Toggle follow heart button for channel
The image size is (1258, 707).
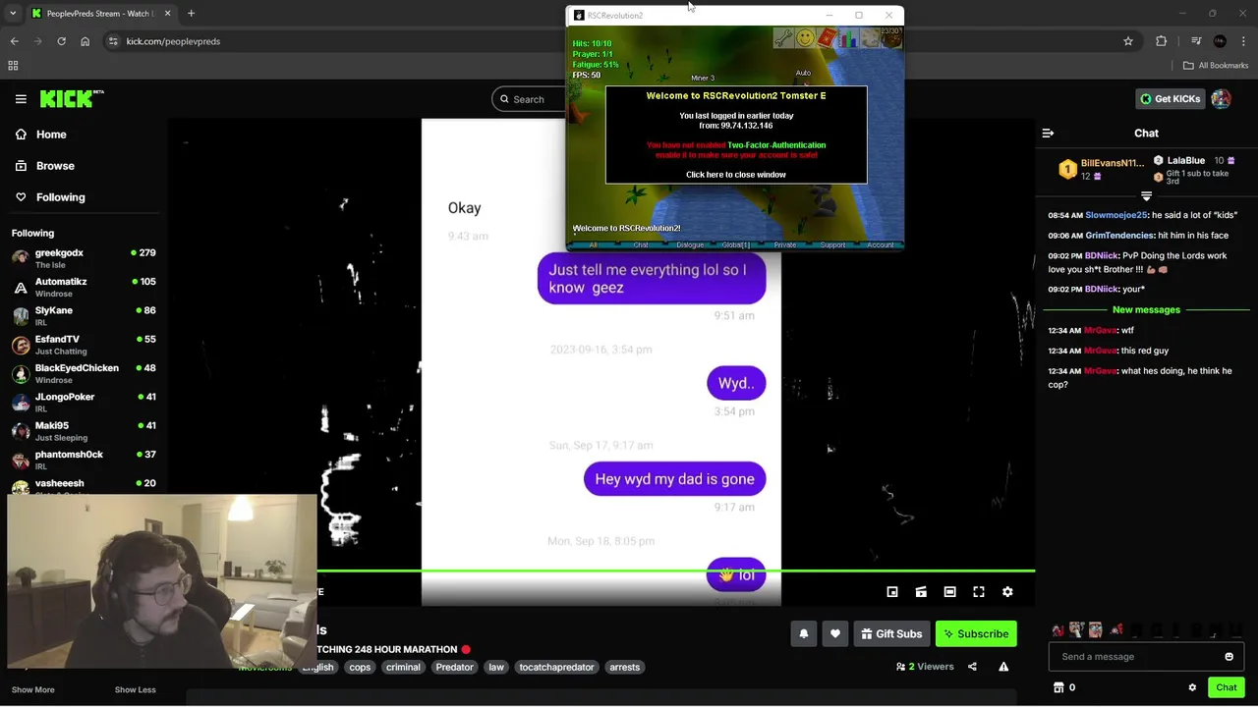pyautogui.click(x=835, y=633)
